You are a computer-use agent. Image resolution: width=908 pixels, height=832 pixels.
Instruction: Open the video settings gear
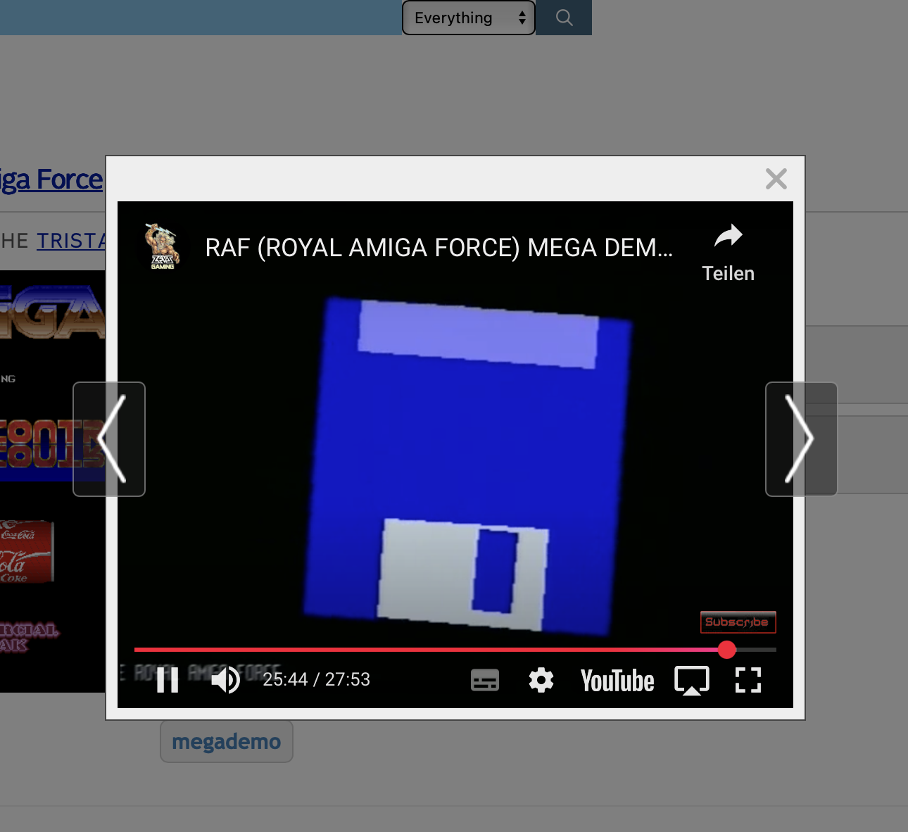[541, 681]
